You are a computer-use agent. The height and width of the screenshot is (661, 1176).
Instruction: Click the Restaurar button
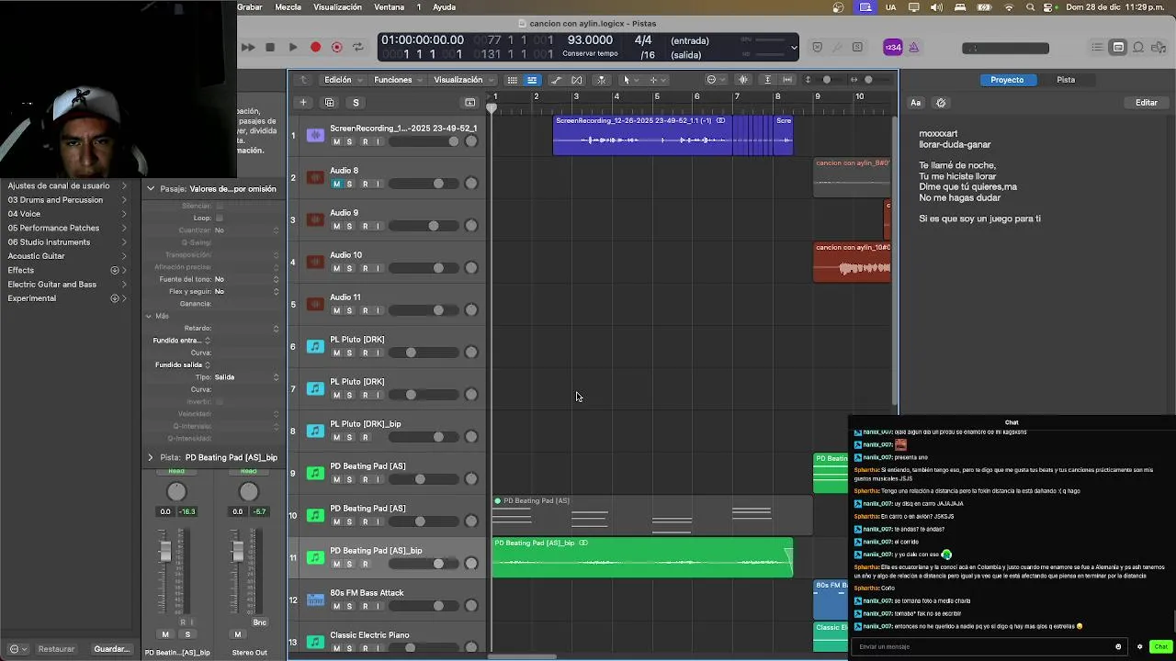tap(56, 649)
